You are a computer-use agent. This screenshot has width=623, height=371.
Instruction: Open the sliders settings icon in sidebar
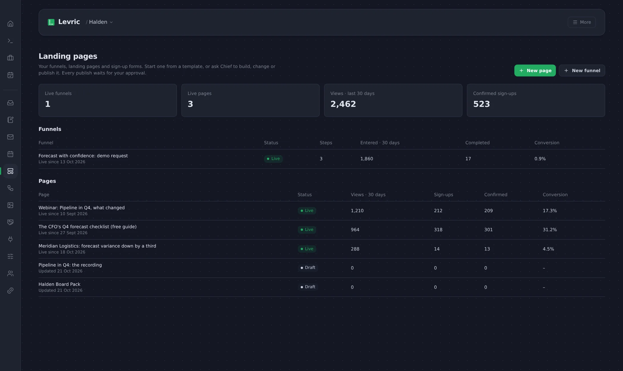[10, 256]
